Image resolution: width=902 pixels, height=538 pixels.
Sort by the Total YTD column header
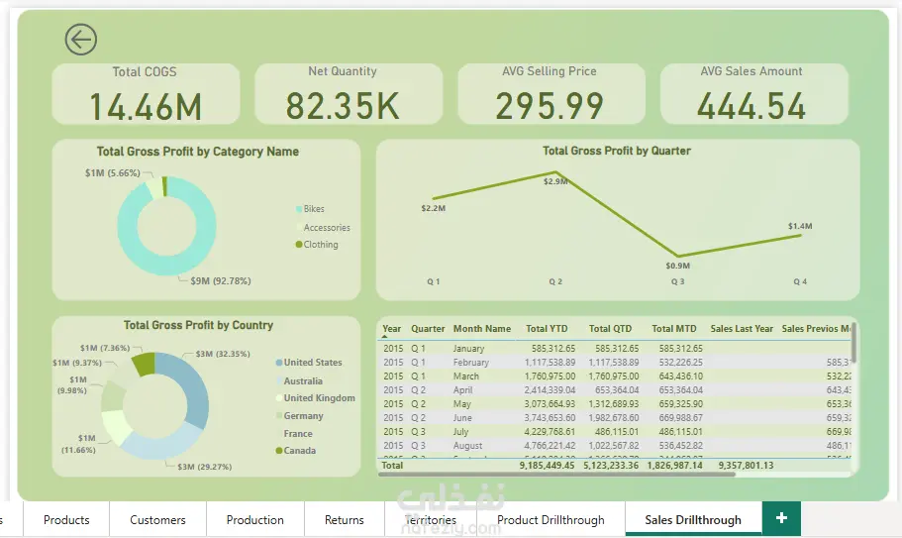[547, 329]
